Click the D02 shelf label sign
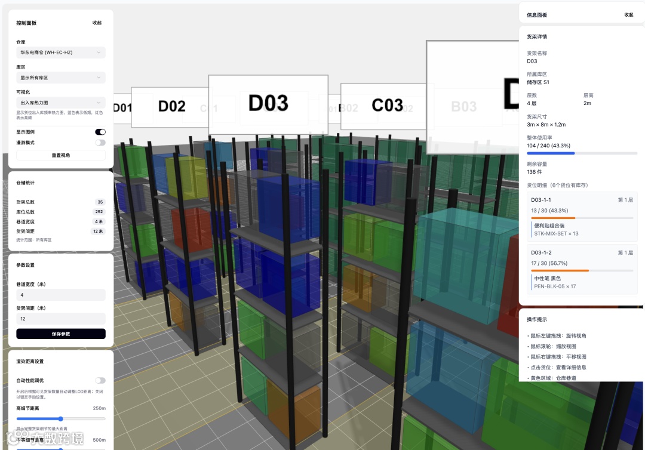This screenshot has height=450, width=645. pyautogui.click(x=171, y=107)
